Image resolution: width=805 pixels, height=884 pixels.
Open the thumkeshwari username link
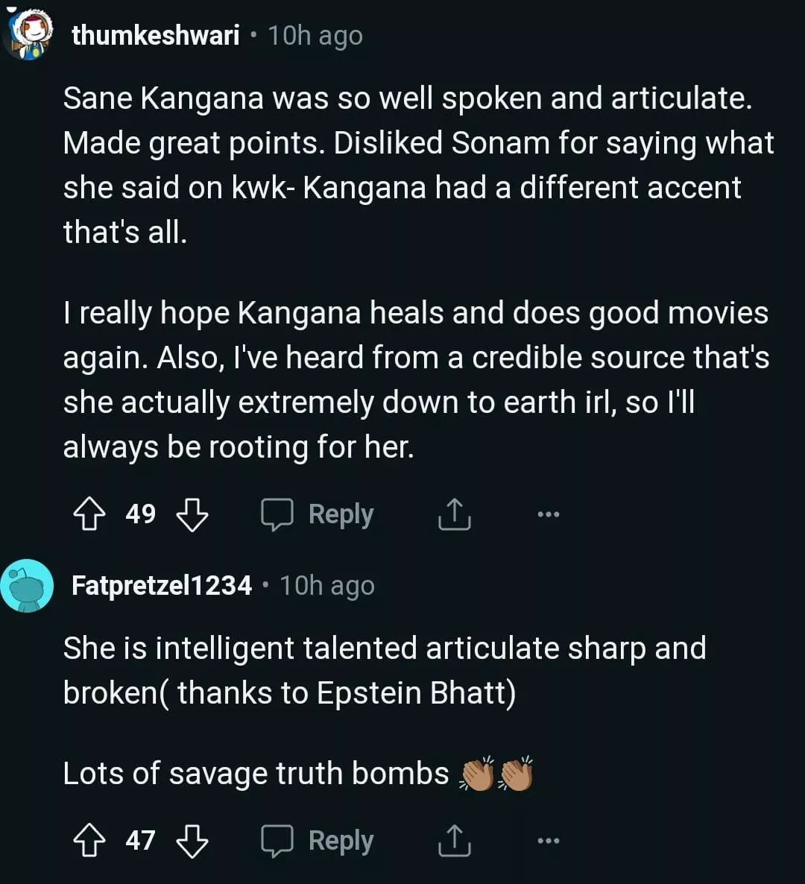156,35
